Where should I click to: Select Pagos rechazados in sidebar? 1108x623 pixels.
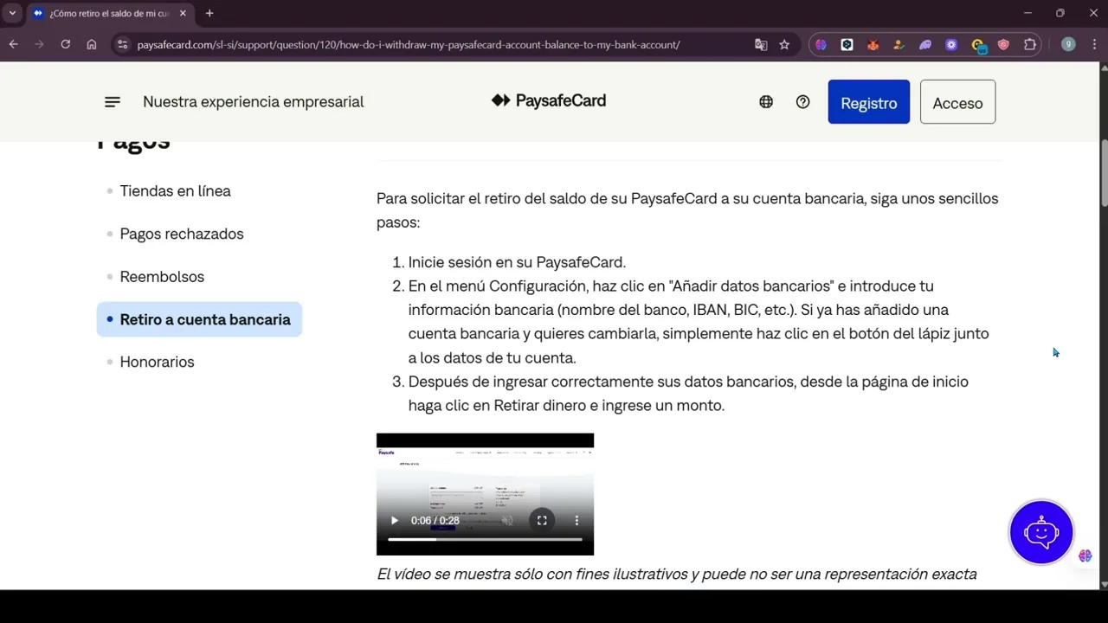coord(182,234)
